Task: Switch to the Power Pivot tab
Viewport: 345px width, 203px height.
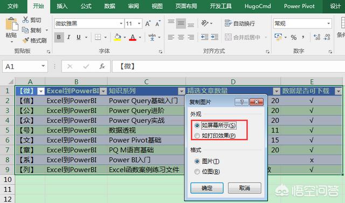Action: point(299,6)
